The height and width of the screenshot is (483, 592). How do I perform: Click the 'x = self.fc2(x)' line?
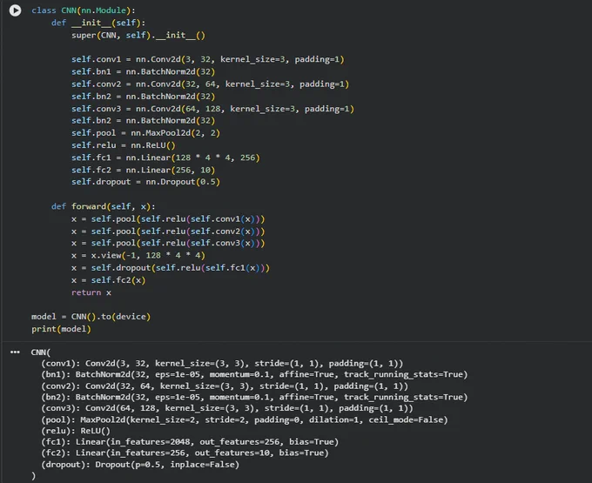(x=108, y=280)
